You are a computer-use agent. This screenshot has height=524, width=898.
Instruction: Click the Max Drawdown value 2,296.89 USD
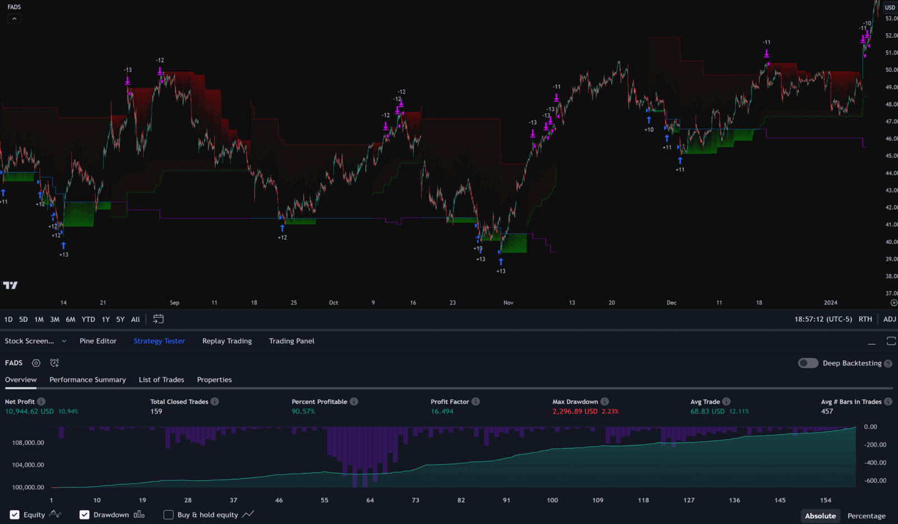[x=575, y=411]
